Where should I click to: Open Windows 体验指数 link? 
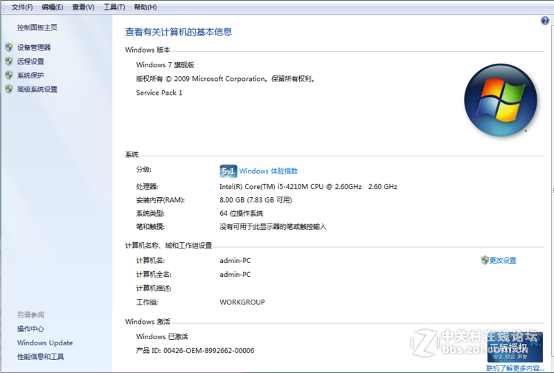[269, 171]
